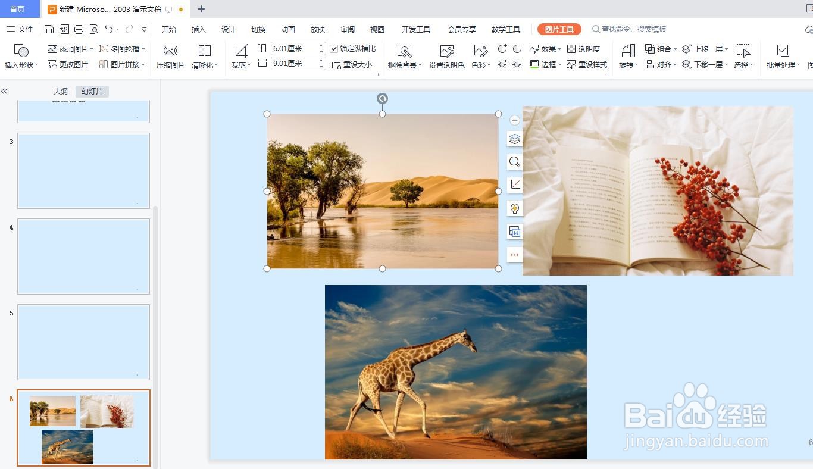Click Set Transparent Color (设置透明色) icon
The image size is (813, 469).
point(446,51)
